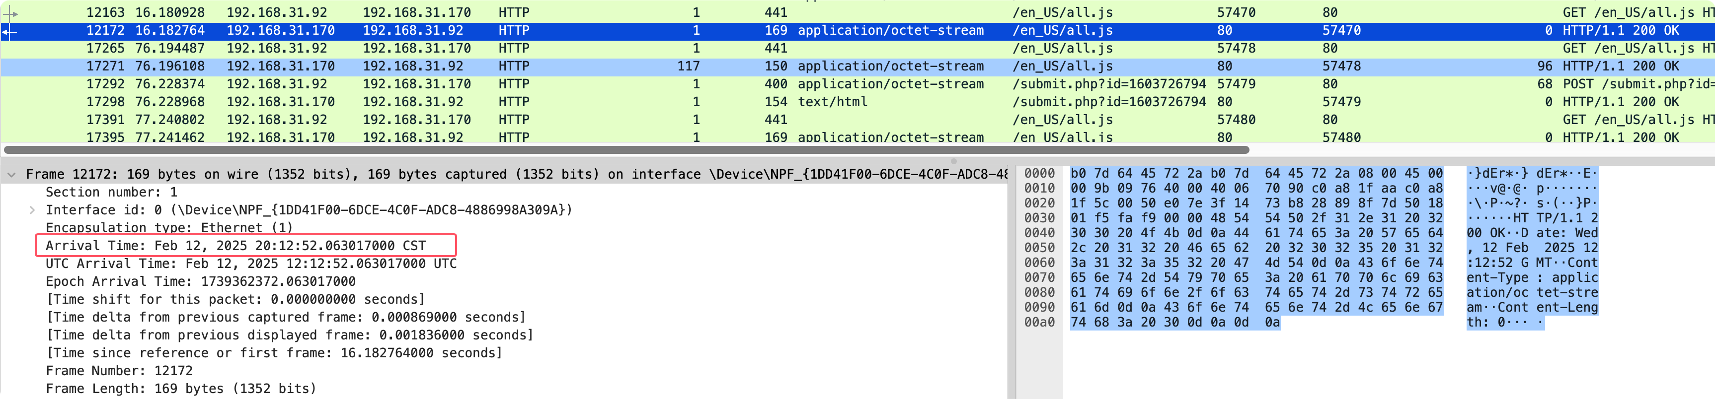
Task: Click /submit.php?id=1603726794 in row 17292
Action: pyautogui.click(x=1109, y=84)
